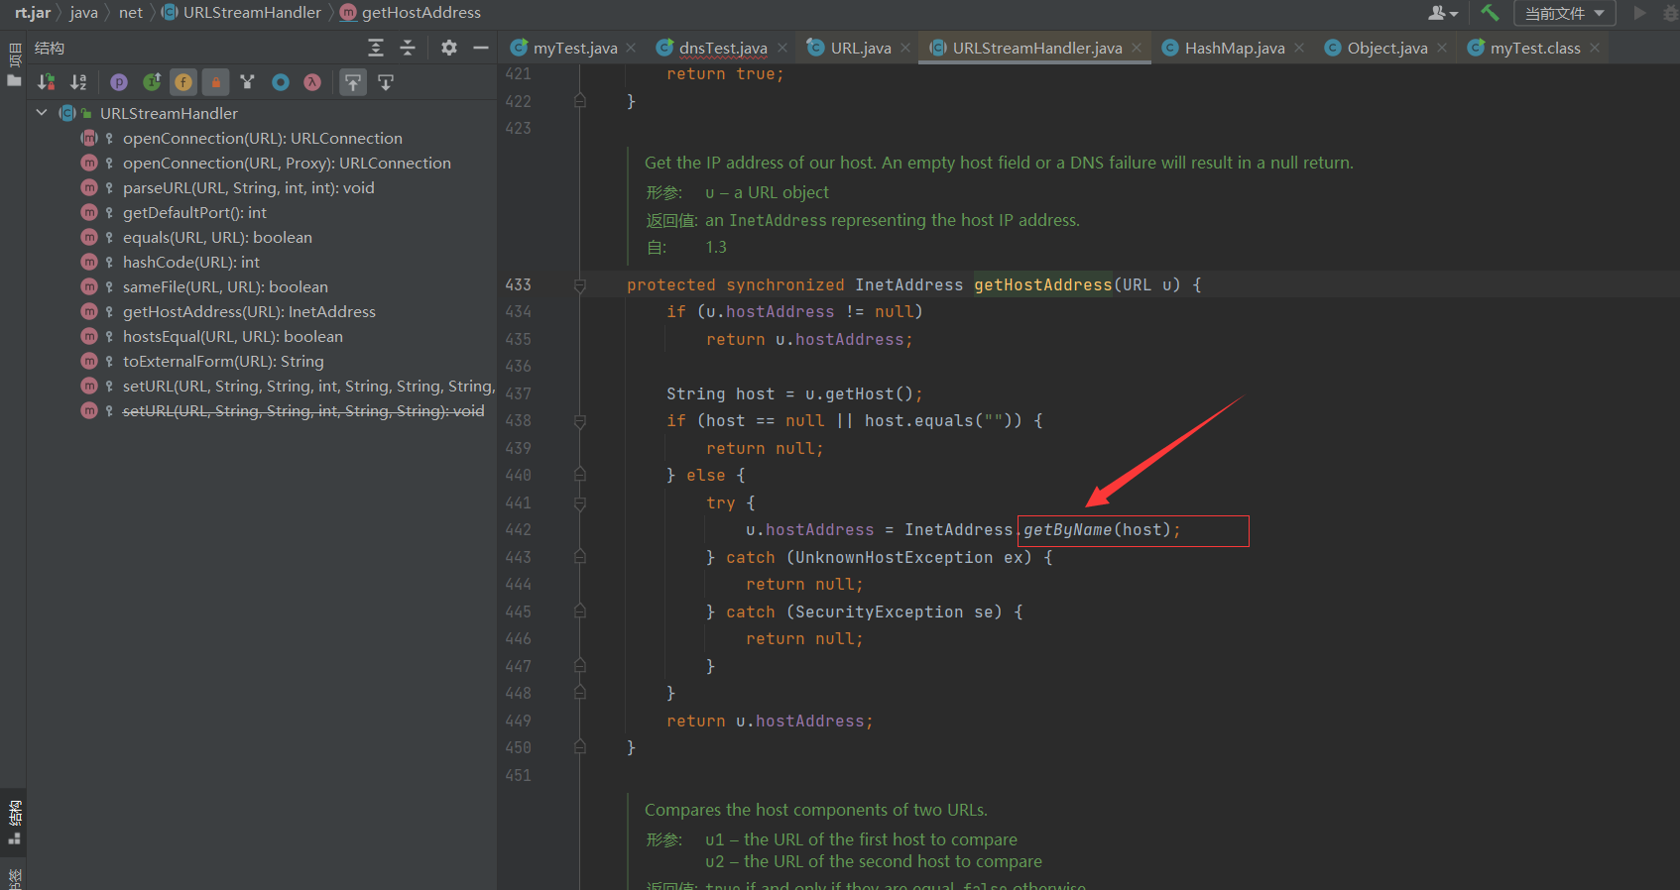Select hashCode(URL): int in structure

pyautogui.click(x=191, y=262)
